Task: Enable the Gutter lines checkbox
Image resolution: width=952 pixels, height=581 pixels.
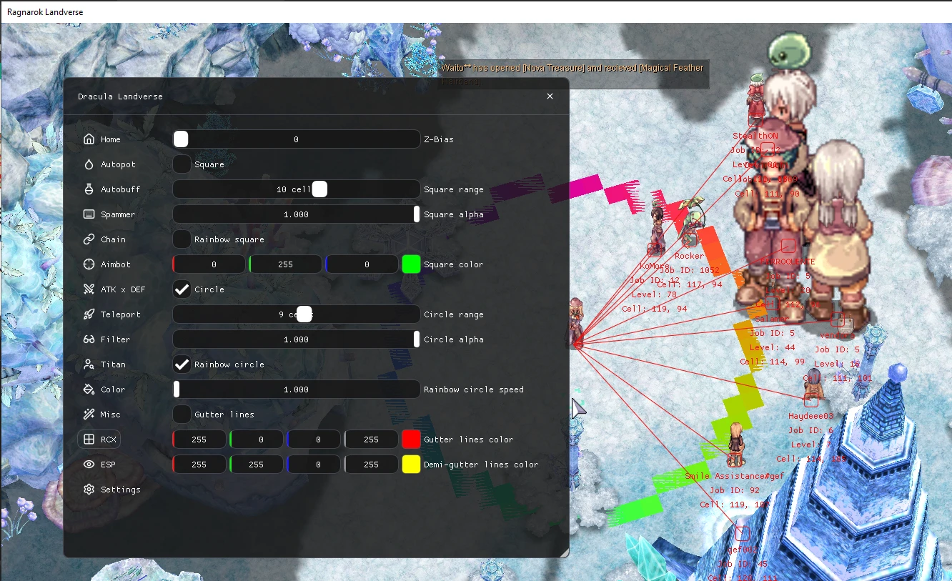Action: coord(182,414)
